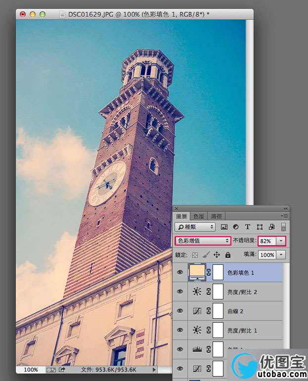Click mask link chain on the Levels layer
This screenshot has height=381, width=308.
208,349
